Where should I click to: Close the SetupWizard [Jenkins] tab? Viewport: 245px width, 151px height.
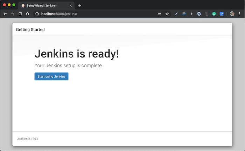pos(71,6)
